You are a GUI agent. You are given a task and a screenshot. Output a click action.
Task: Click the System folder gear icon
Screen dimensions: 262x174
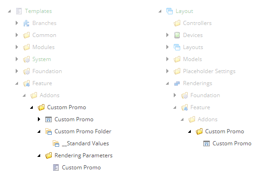26,59
